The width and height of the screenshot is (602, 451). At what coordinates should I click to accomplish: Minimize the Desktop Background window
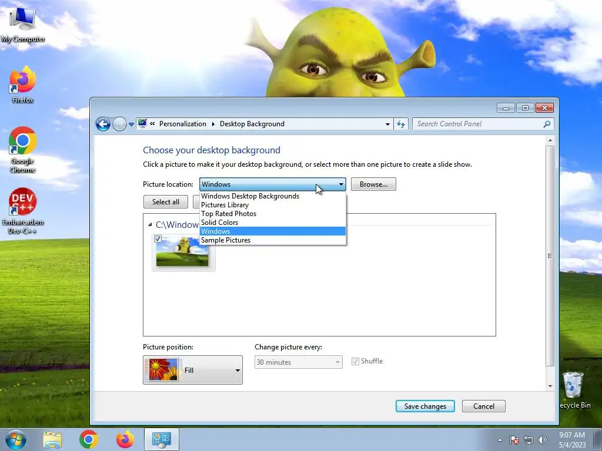(506, 108)
